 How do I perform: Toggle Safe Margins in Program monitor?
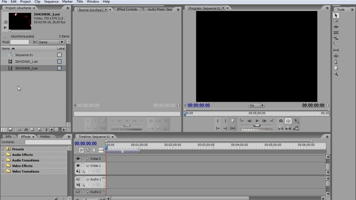coord(288,121)
